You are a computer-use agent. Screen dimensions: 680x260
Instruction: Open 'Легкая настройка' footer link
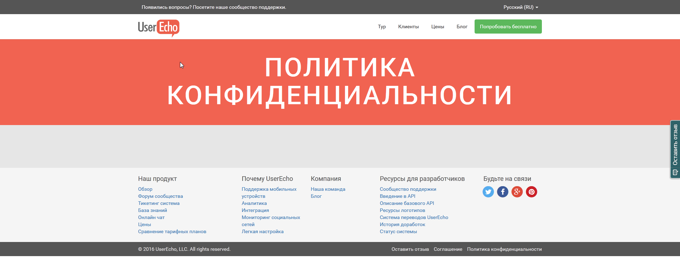click(263, 231)
